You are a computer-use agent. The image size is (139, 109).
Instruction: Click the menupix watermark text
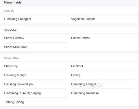[x=87, y=85]
